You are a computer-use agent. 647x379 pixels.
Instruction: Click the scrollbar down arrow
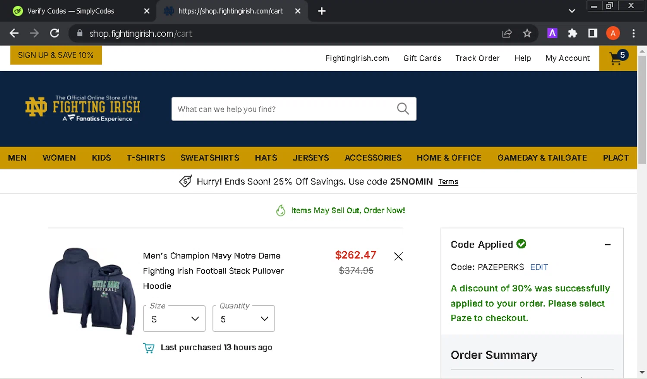pyautogui.click(x=642, y=372)
